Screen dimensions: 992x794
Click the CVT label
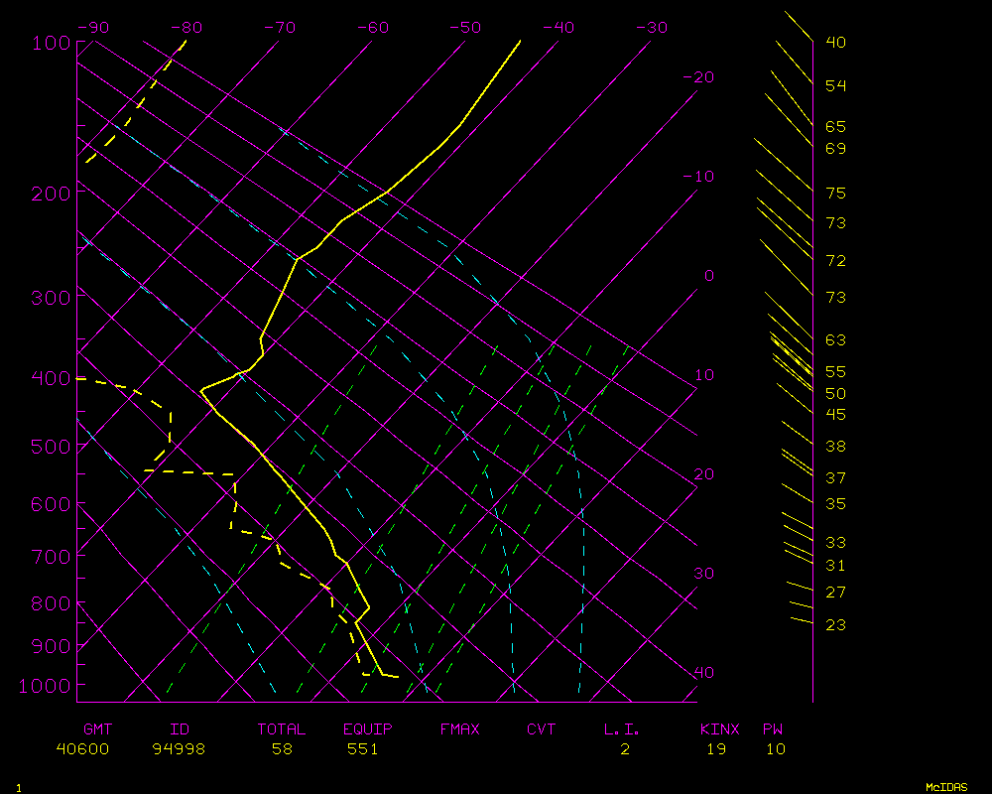(541, 729)
